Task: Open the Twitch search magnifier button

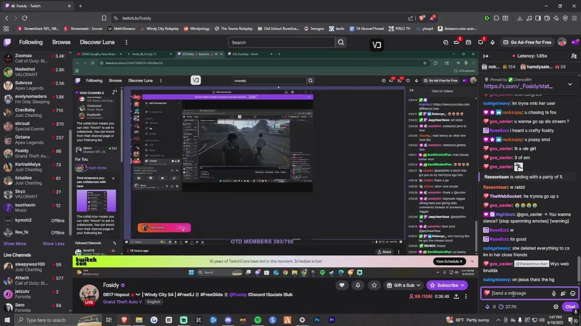Action: tap(341, 43)
